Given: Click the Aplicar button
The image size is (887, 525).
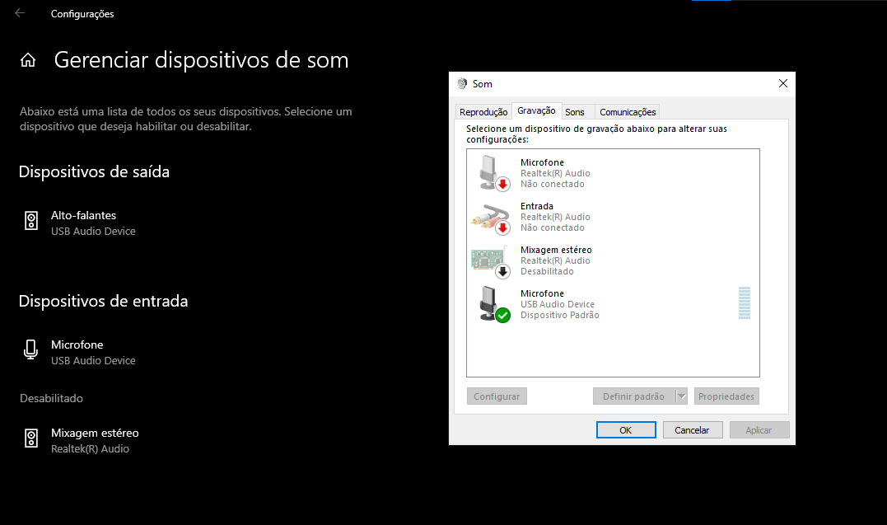Looking at the screenshot, I should click(x=759, y=430).
